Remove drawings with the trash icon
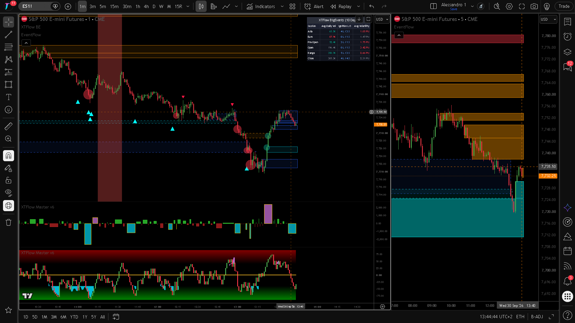 8,222
